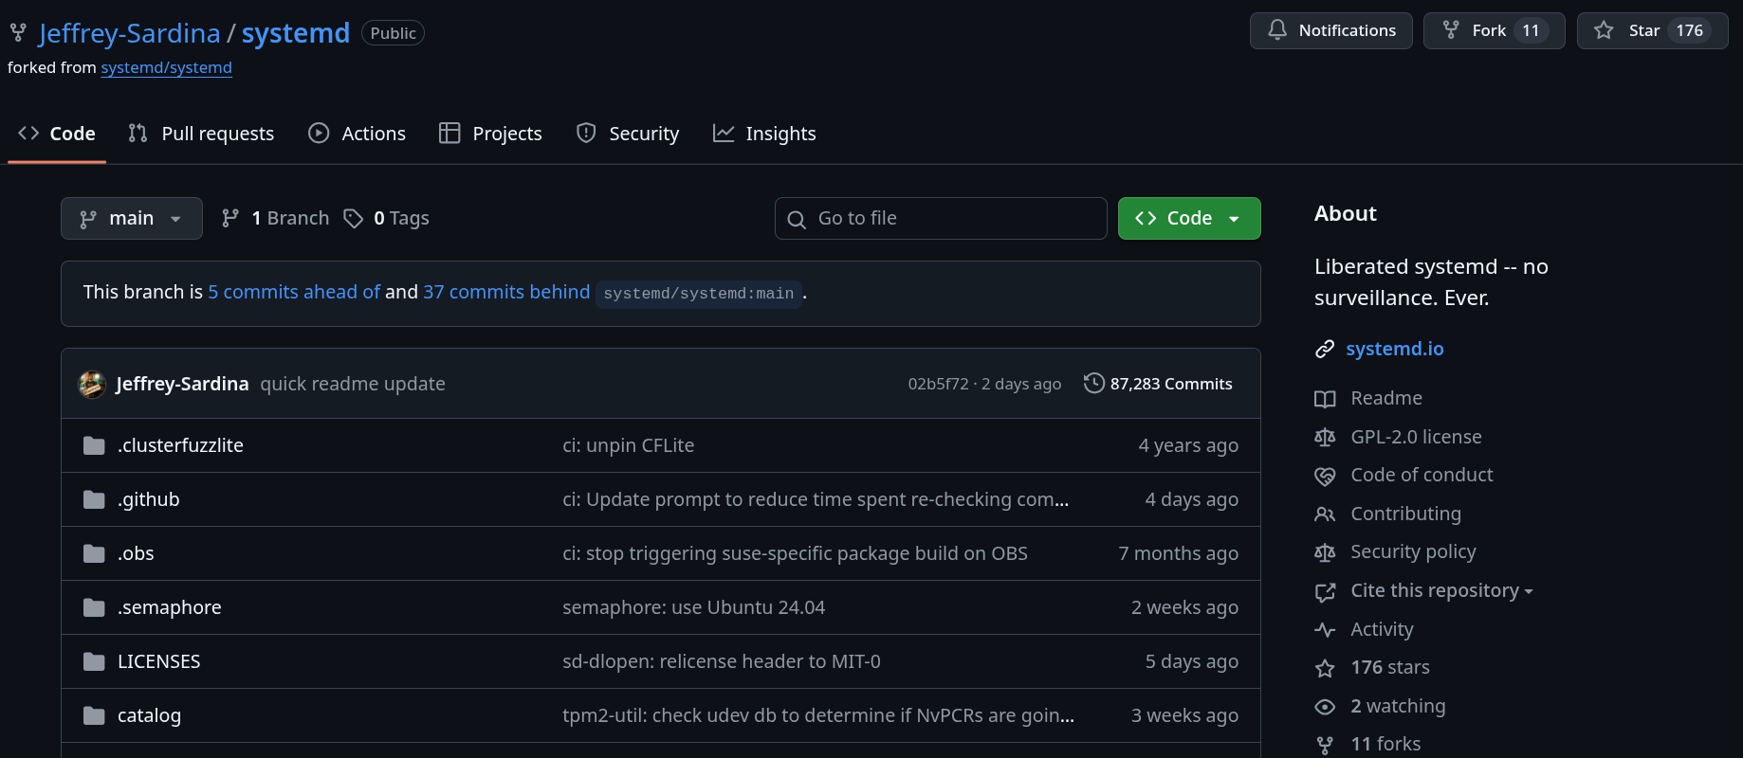Click the 5 commits ahead of link
The image size is (1743, 758).
[x=294, y=292]
